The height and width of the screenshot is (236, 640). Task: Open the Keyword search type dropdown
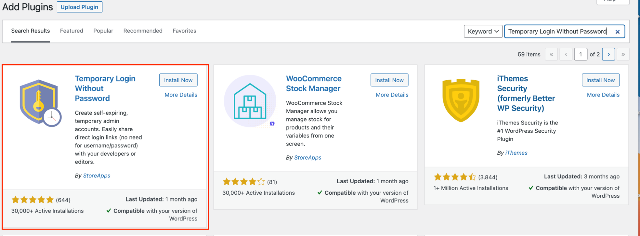483,31
